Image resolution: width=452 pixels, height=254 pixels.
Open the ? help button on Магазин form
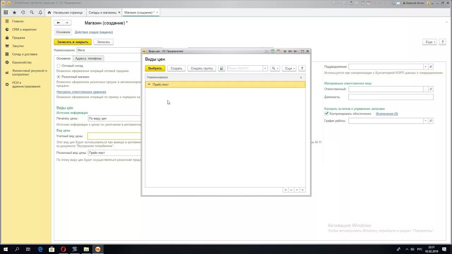(443, 42)
